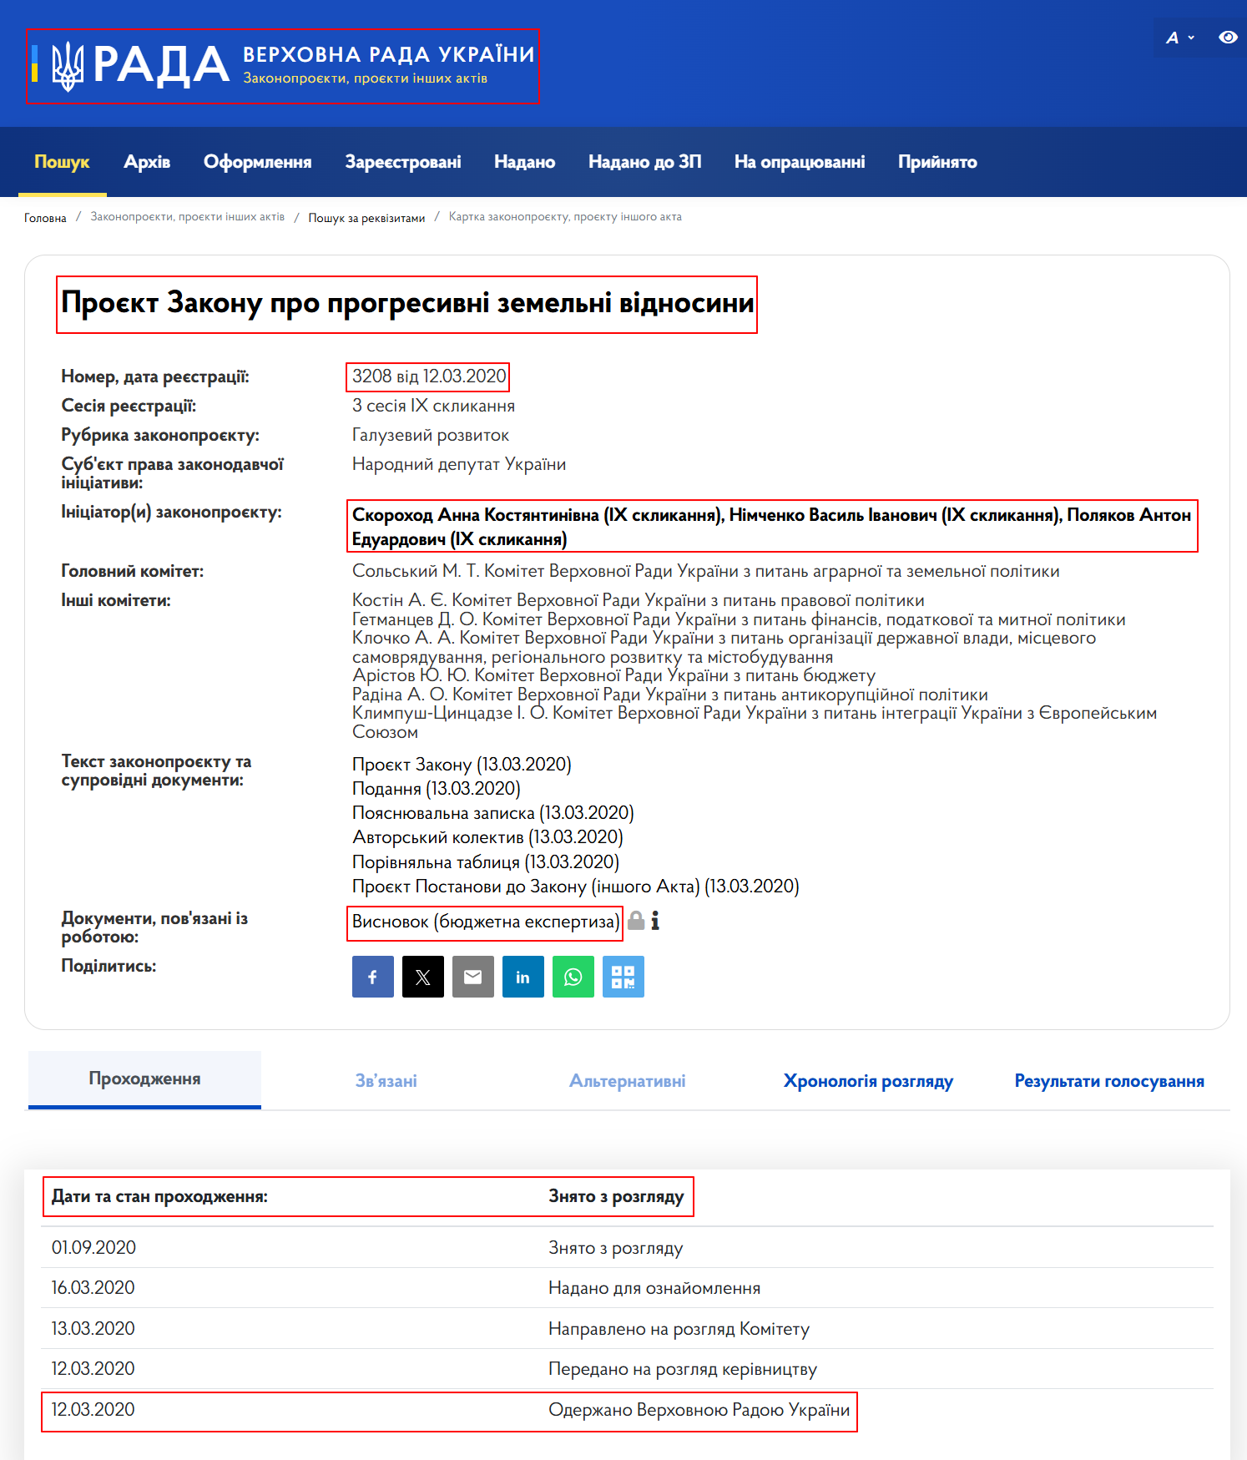The height and width of the screenshot is (1460, 1247).
Task: Switch to Зв'язані tab
Action: coord(386,1081)
